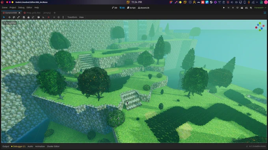Image resolution: width=268 pixels, height=150 pixels.
Task: Select the [empty] scene tab
Action: [47, 13]
